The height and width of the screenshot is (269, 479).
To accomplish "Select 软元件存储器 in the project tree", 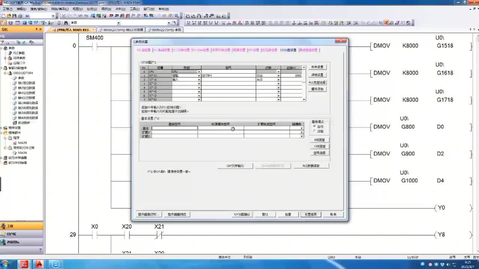I will [x=18, y=158].
